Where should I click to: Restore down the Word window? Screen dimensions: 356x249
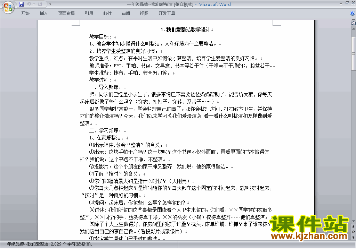tap(347, 3)
